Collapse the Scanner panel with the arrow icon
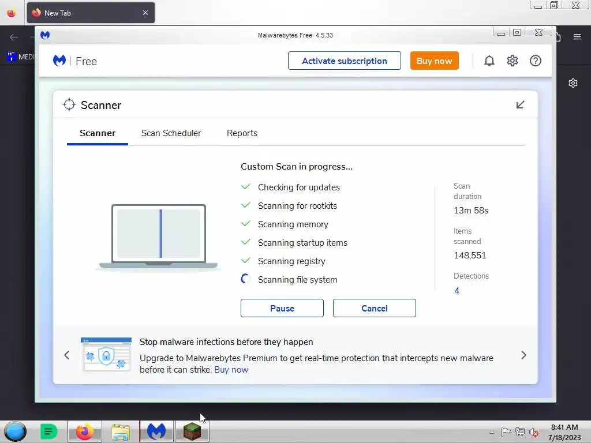This screenshot has width=591, height=443. (520, 105)
